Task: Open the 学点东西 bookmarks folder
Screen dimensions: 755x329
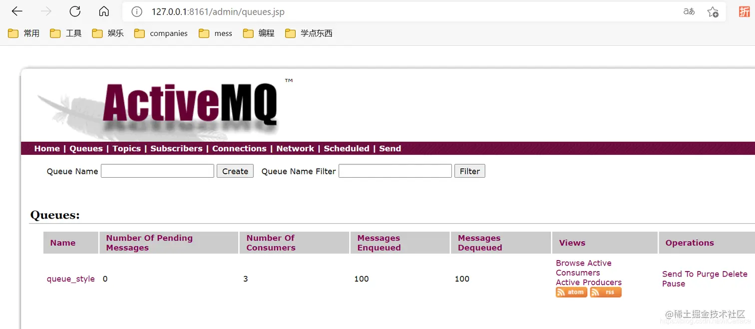Action: (x=308, y=33)
